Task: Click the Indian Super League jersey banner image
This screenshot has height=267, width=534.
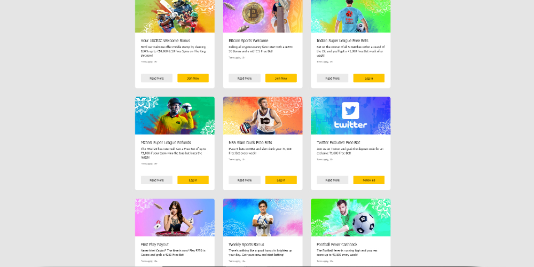Action: [350, 17]
